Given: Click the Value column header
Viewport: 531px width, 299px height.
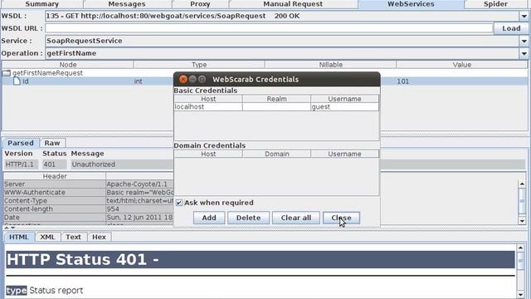Looking at the screenshot, I should (462, 65).
